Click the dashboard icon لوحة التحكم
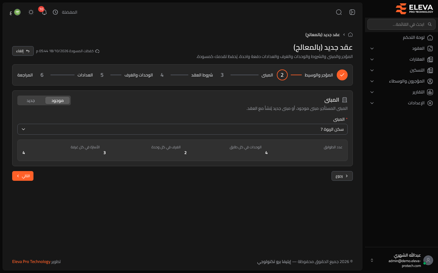Viewport: 438px width, 273px height. coord(430,38)
